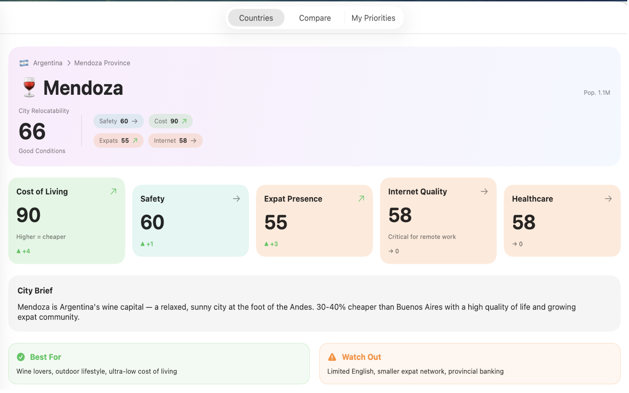
Task: Open the Compare tab
Action: 315,18
